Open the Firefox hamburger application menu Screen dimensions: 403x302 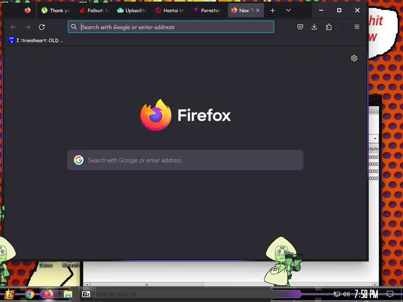coord(357,27)
